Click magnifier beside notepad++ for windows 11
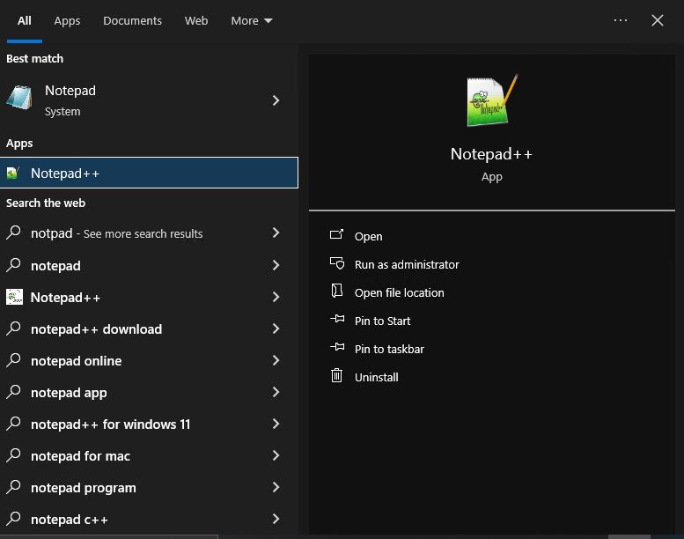 pos(13,423)
